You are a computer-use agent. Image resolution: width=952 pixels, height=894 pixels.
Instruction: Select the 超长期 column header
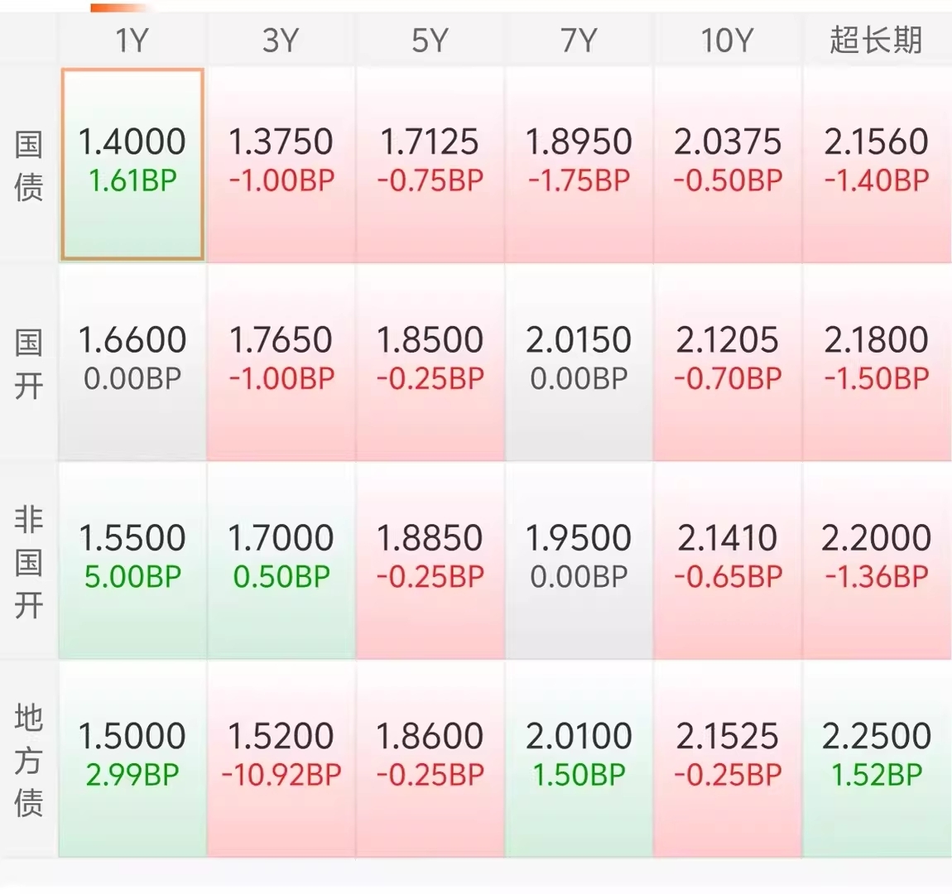pos(877,41)
